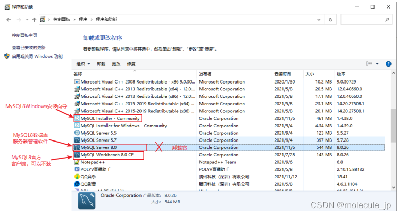This screenshot has height=215, width=399.
Task: Select the MySQL Workbench 8.0 CE name
Action: tap(107, 155)
